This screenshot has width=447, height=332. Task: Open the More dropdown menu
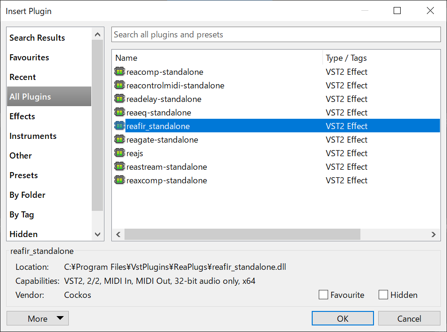(x=37, y=318)
